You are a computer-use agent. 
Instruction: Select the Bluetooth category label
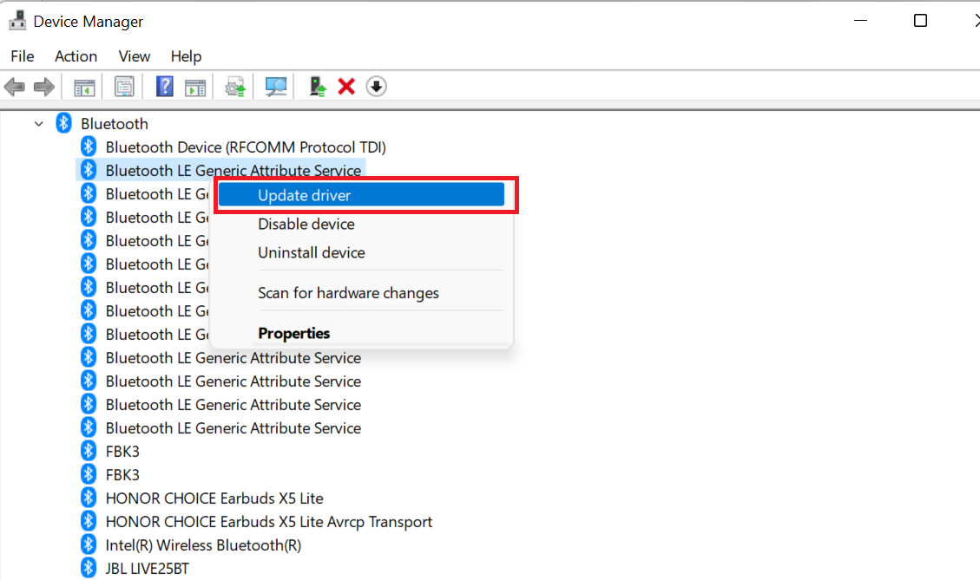point(115,124)
